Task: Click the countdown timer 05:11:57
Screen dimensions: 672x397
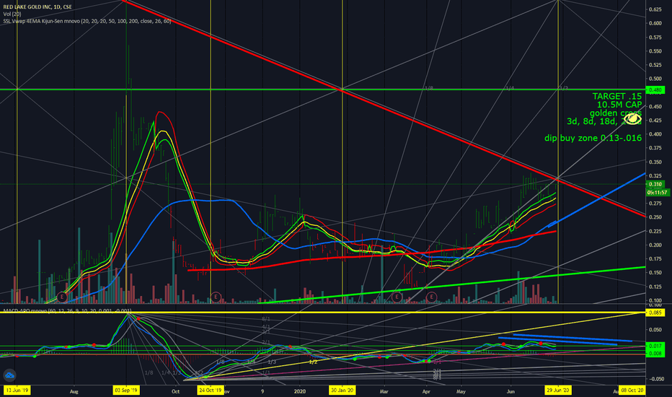Action: click(657, 193)
